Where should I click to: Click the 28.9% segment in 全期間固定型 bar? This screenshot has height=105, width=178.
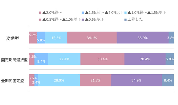(x=59, y=80)
